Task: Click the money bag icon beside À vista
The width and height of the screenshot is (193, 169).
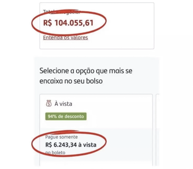Action: (49, 103)
